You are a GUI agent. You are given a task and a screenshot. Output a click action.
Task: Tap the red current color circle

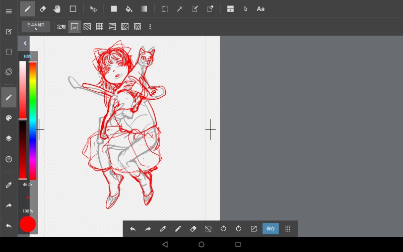pos(28,224)
